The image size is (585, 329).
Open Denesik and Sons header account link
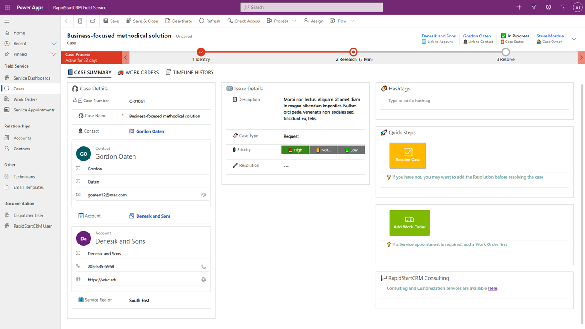click(x=439, y=36)
